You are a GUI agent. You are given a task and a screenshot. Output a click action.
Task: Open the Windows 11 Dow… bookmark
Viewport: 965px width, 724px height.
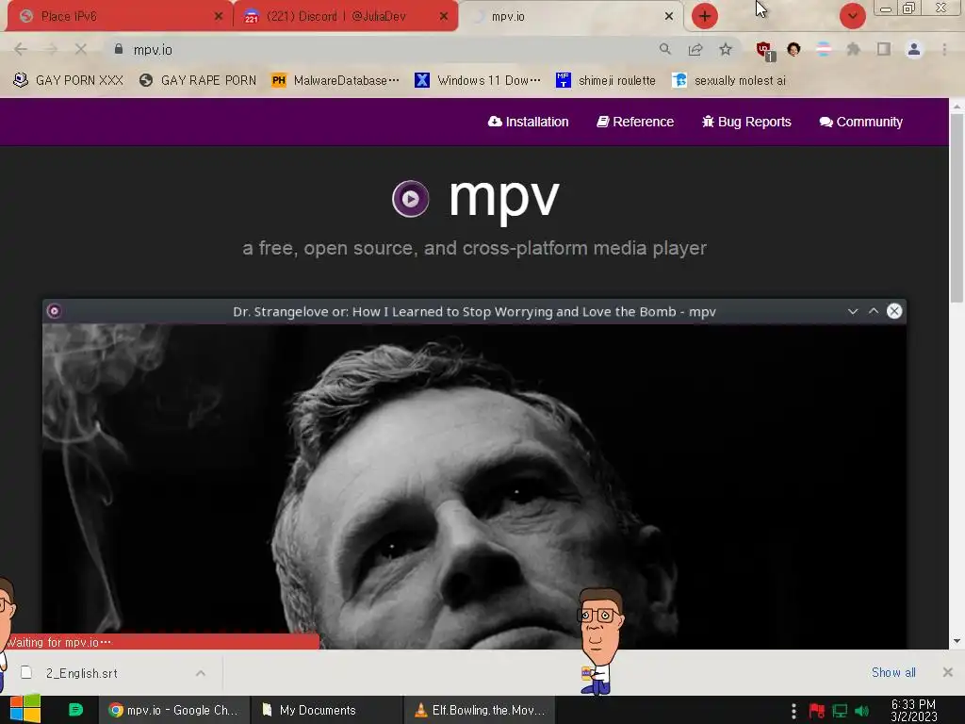pos(478,80)
